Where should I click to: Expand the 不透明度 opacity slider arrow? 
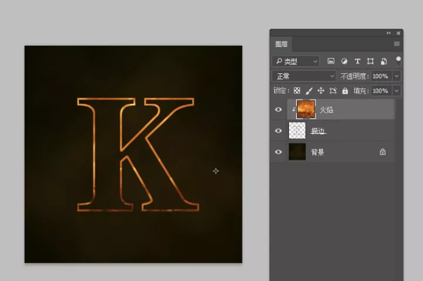click(x=397, y=76)
